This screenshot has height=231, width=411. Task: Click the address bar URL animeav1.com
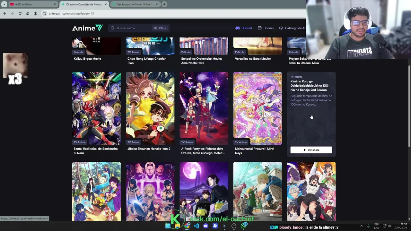(71, 13)
